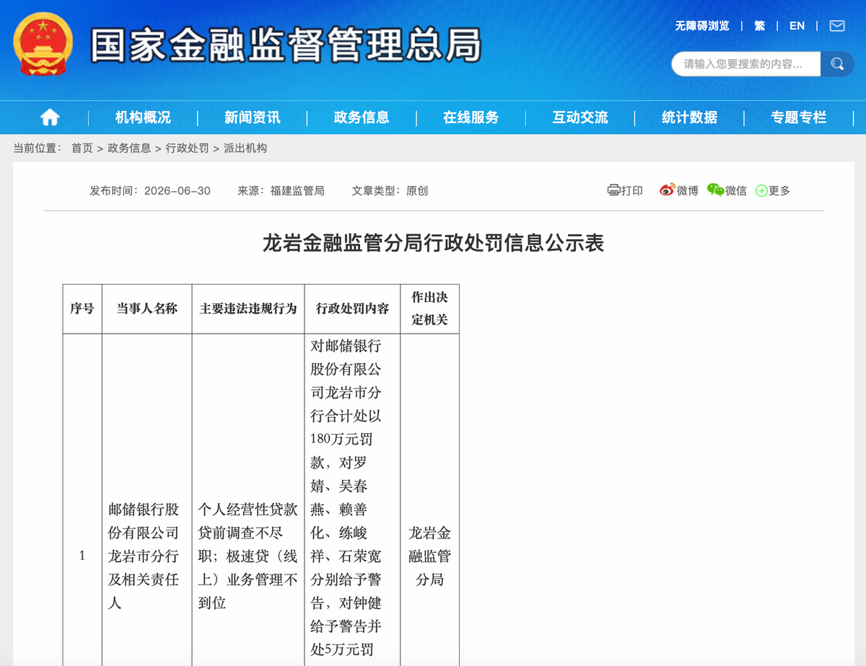Open the 在线服务 menu
866x666 pixels.
[471, 117]
